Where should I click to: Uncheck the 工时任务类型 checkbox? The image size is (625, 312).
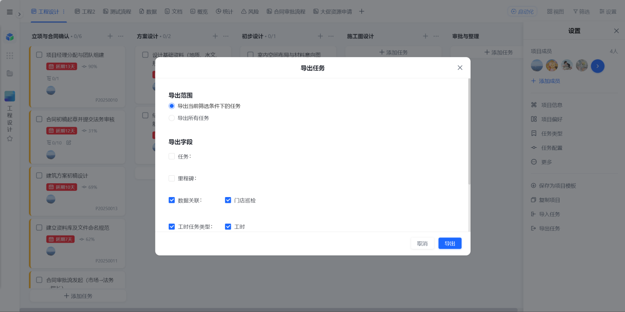pyautogui.click(x=172, y=227)
